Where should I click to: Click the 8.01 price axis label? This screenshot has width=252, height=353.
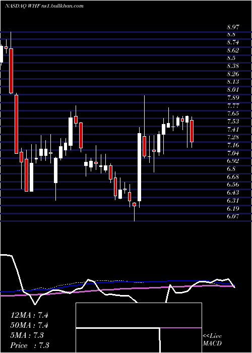click(233, 90)
